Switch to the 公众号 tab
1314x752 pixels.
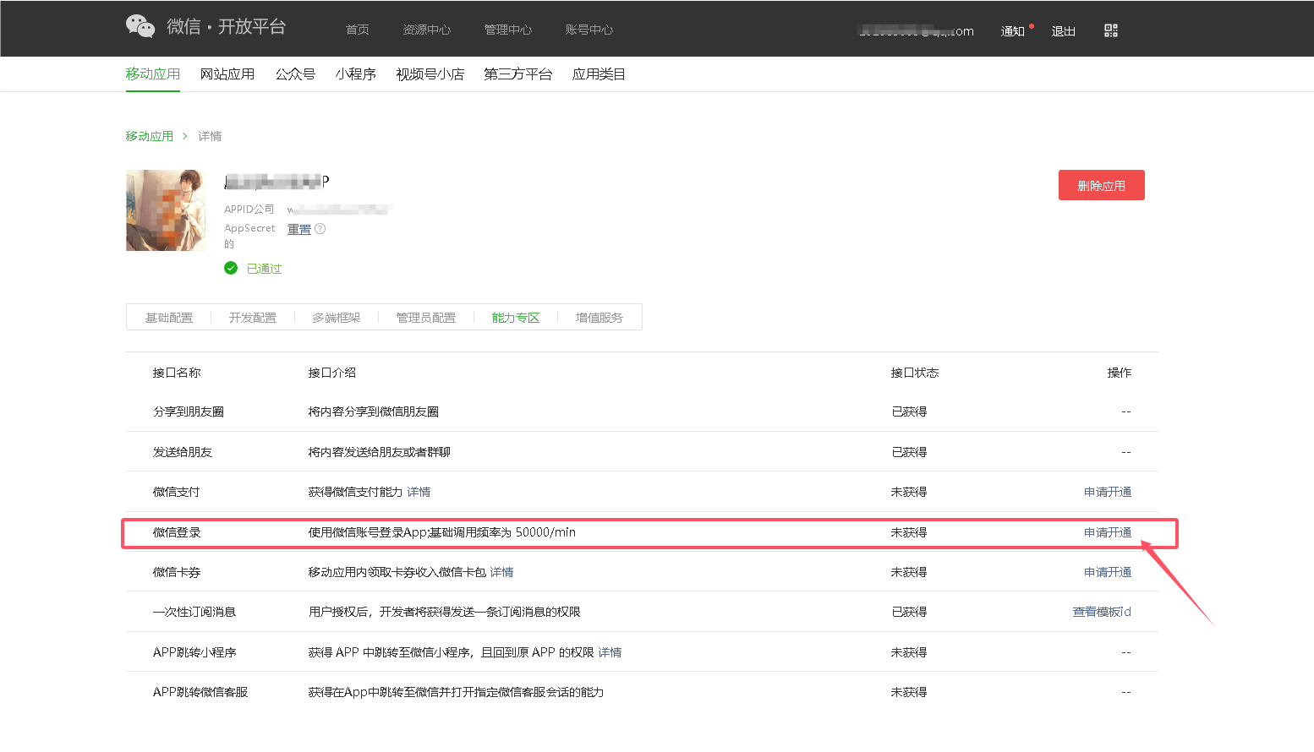coord(295,74)
